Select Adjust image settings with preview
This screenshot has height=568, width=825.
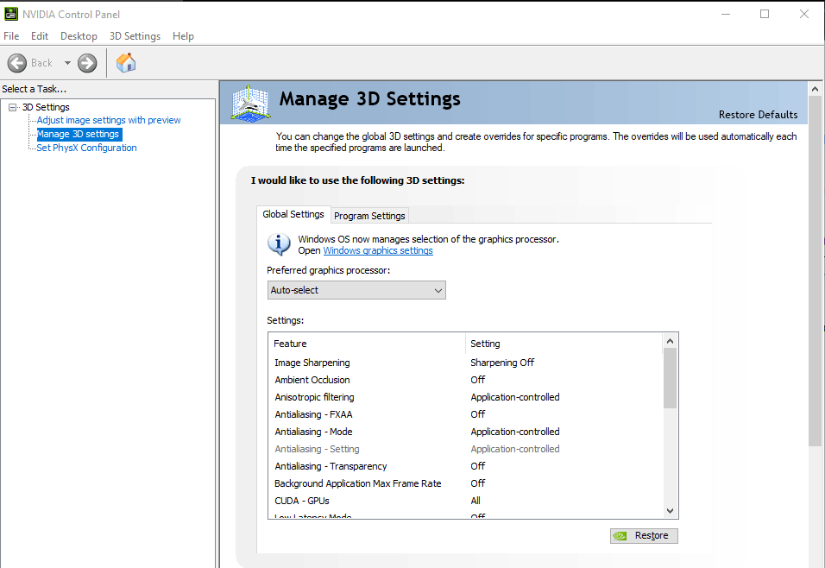click(109, 120)
